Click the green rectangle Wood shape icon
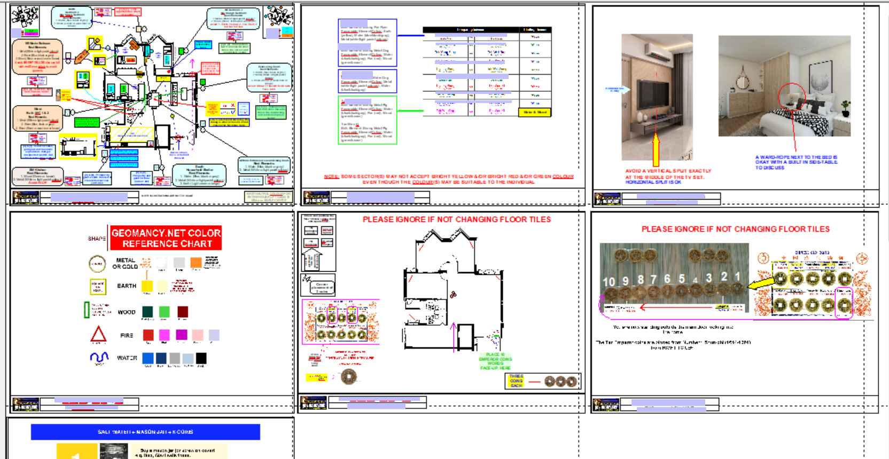 tap(87, 310)
